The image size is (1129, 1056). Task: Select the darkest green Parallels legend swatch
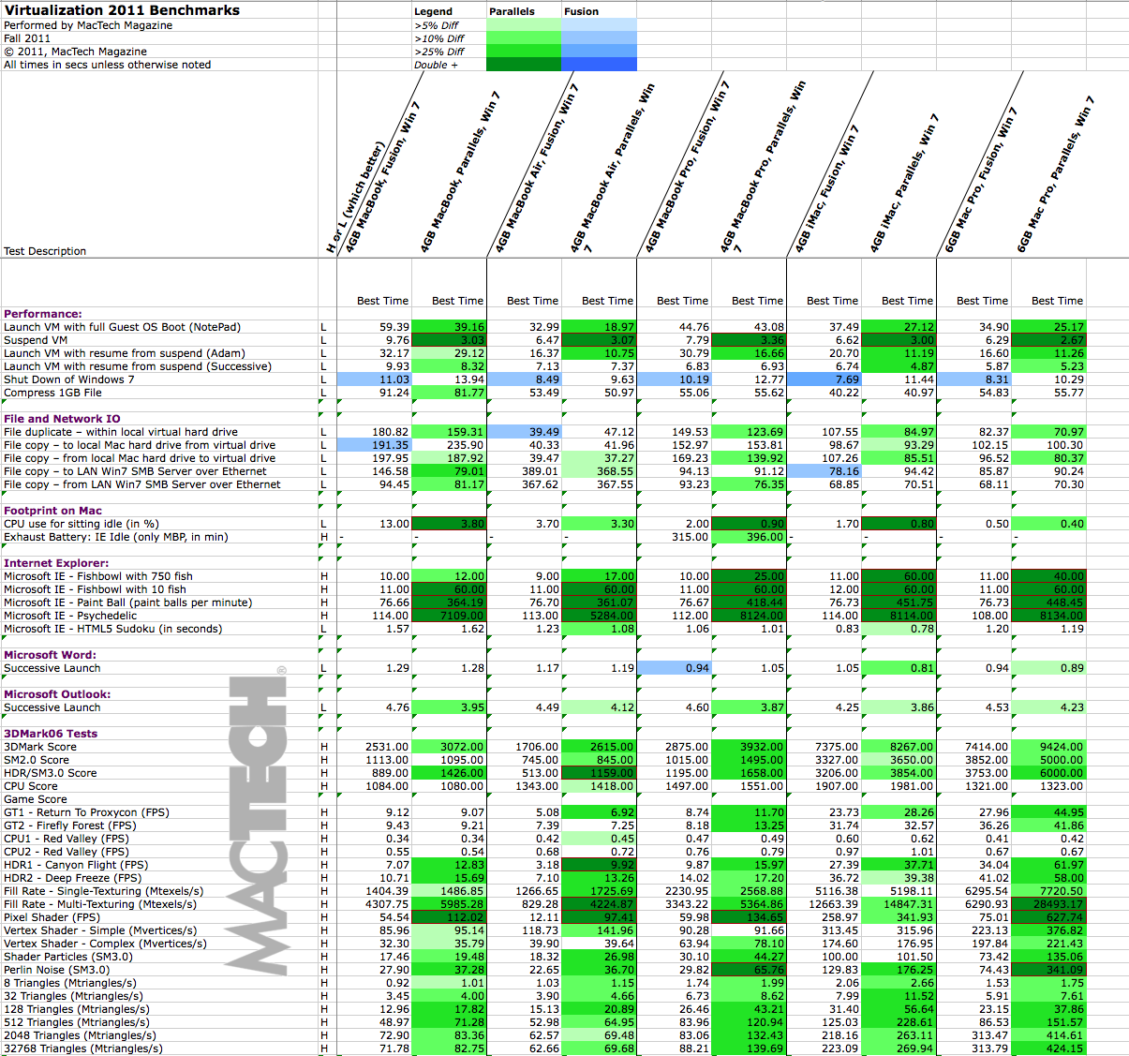pyautogui.click(x=524, y=65)
